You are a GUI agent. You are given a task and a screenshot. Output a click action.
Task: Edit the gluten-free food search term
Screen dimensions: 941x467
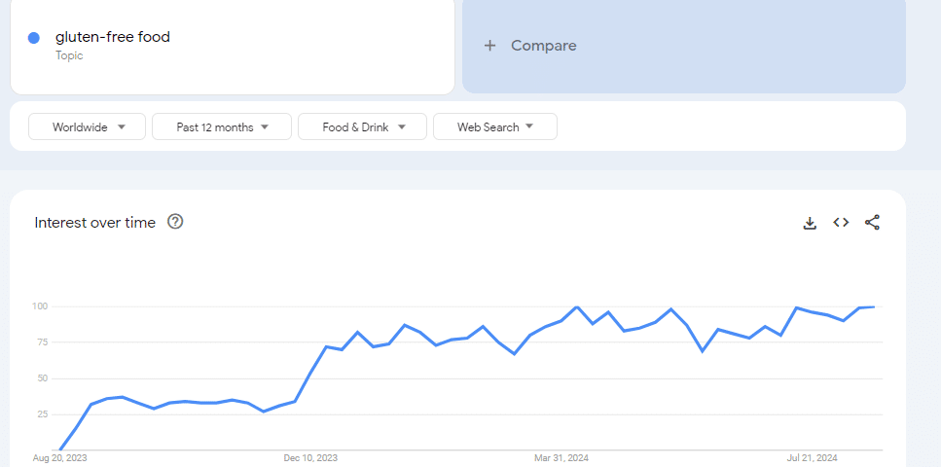(113, 37)
